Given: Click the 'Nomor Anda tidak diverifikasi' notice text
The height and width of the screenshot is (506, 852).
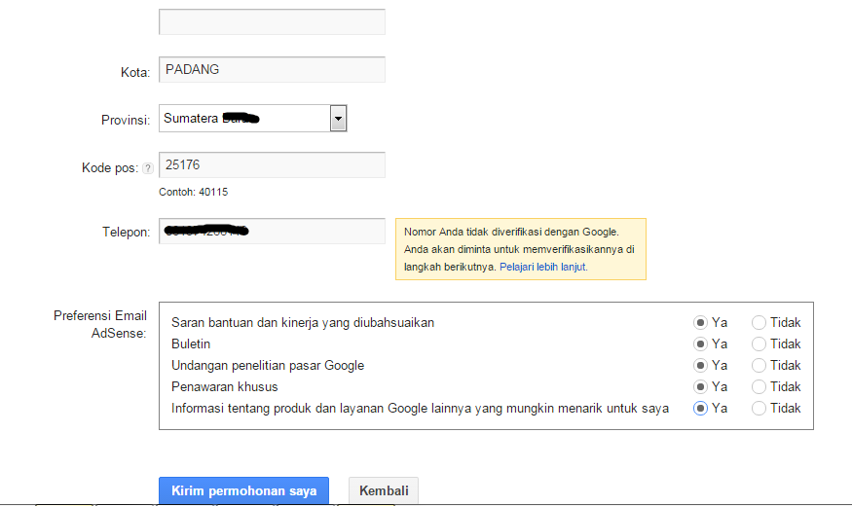Looking at the screenshot, I should pyautogui.click(x=521, y=249).
